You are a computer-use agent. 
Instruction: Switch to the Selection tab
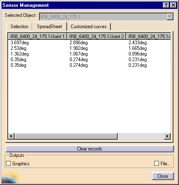coord(19,27)
